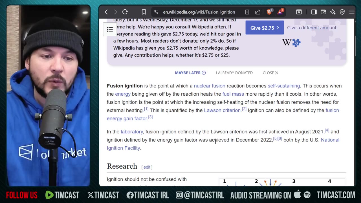This screenshot has height=203, width=361.
Task: Click the Give $2.75 button
Action: click(265, 28)
